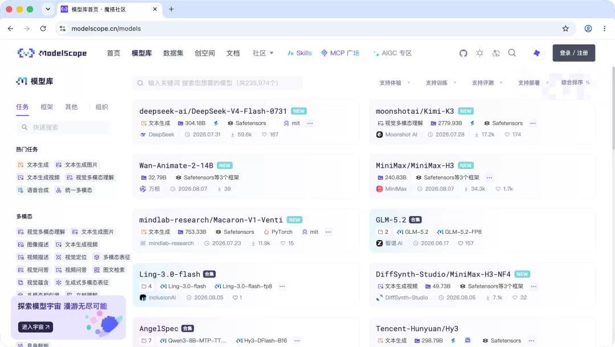Open a new browser tab
Viewport: 615px width, 347px height.
pos(171,9)
